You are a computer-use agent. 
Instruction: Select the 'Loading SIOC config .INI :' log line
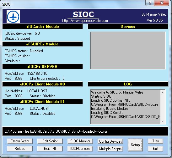[110, 100]
